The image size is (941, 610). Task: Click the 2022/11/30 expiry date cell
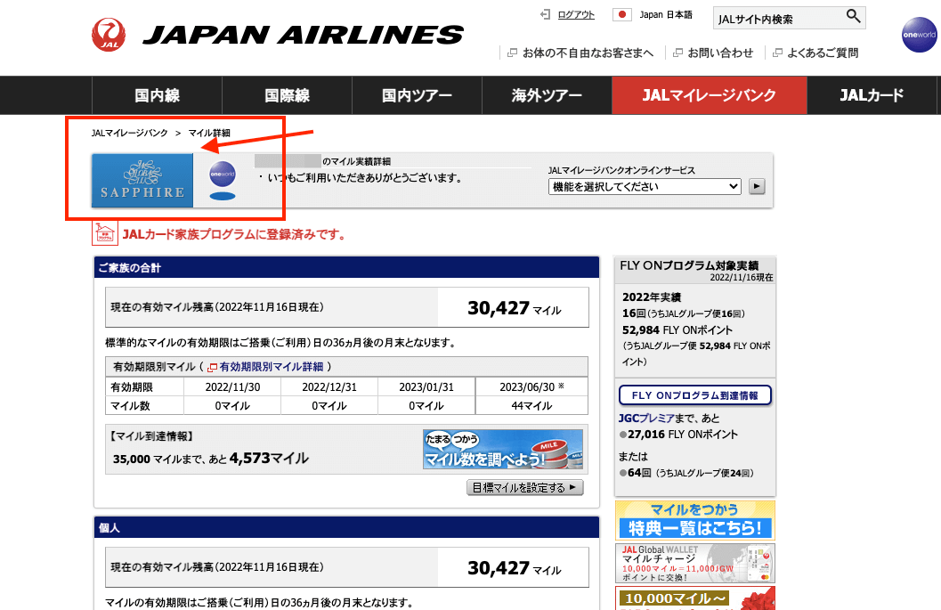tap(232, 387)
